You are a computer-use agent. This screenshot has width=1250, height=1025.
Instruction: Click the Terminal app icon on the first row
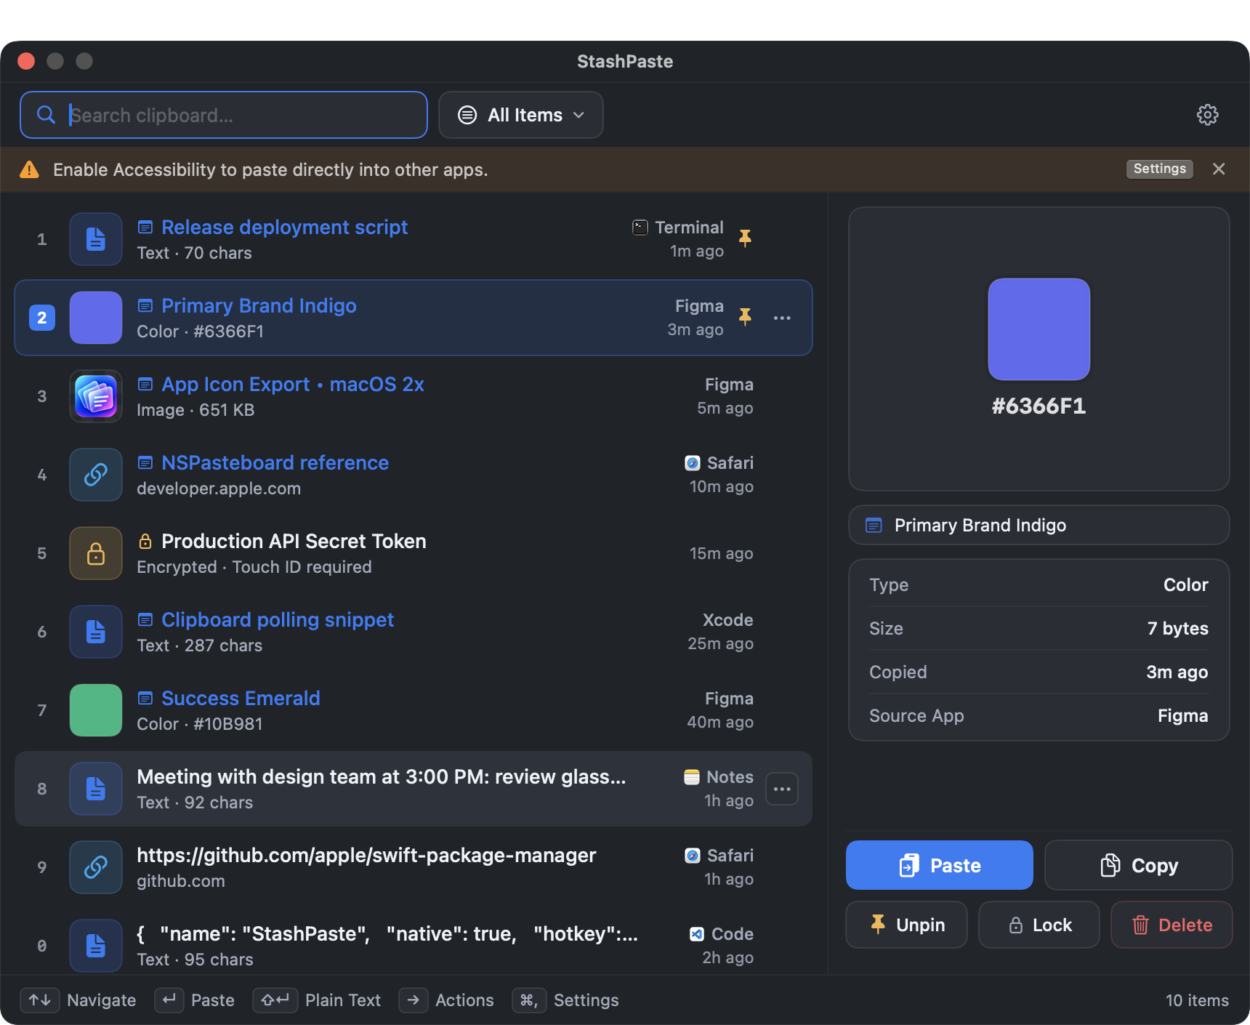(x=640, y=228)
